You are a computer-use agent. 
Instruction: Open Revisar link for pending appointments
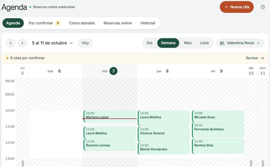[255, 58]
